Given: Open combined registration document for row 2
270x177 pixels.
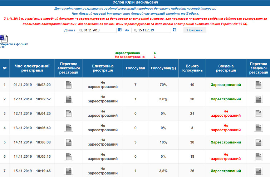Looking at the screenshot, I should tap(258, 99).
